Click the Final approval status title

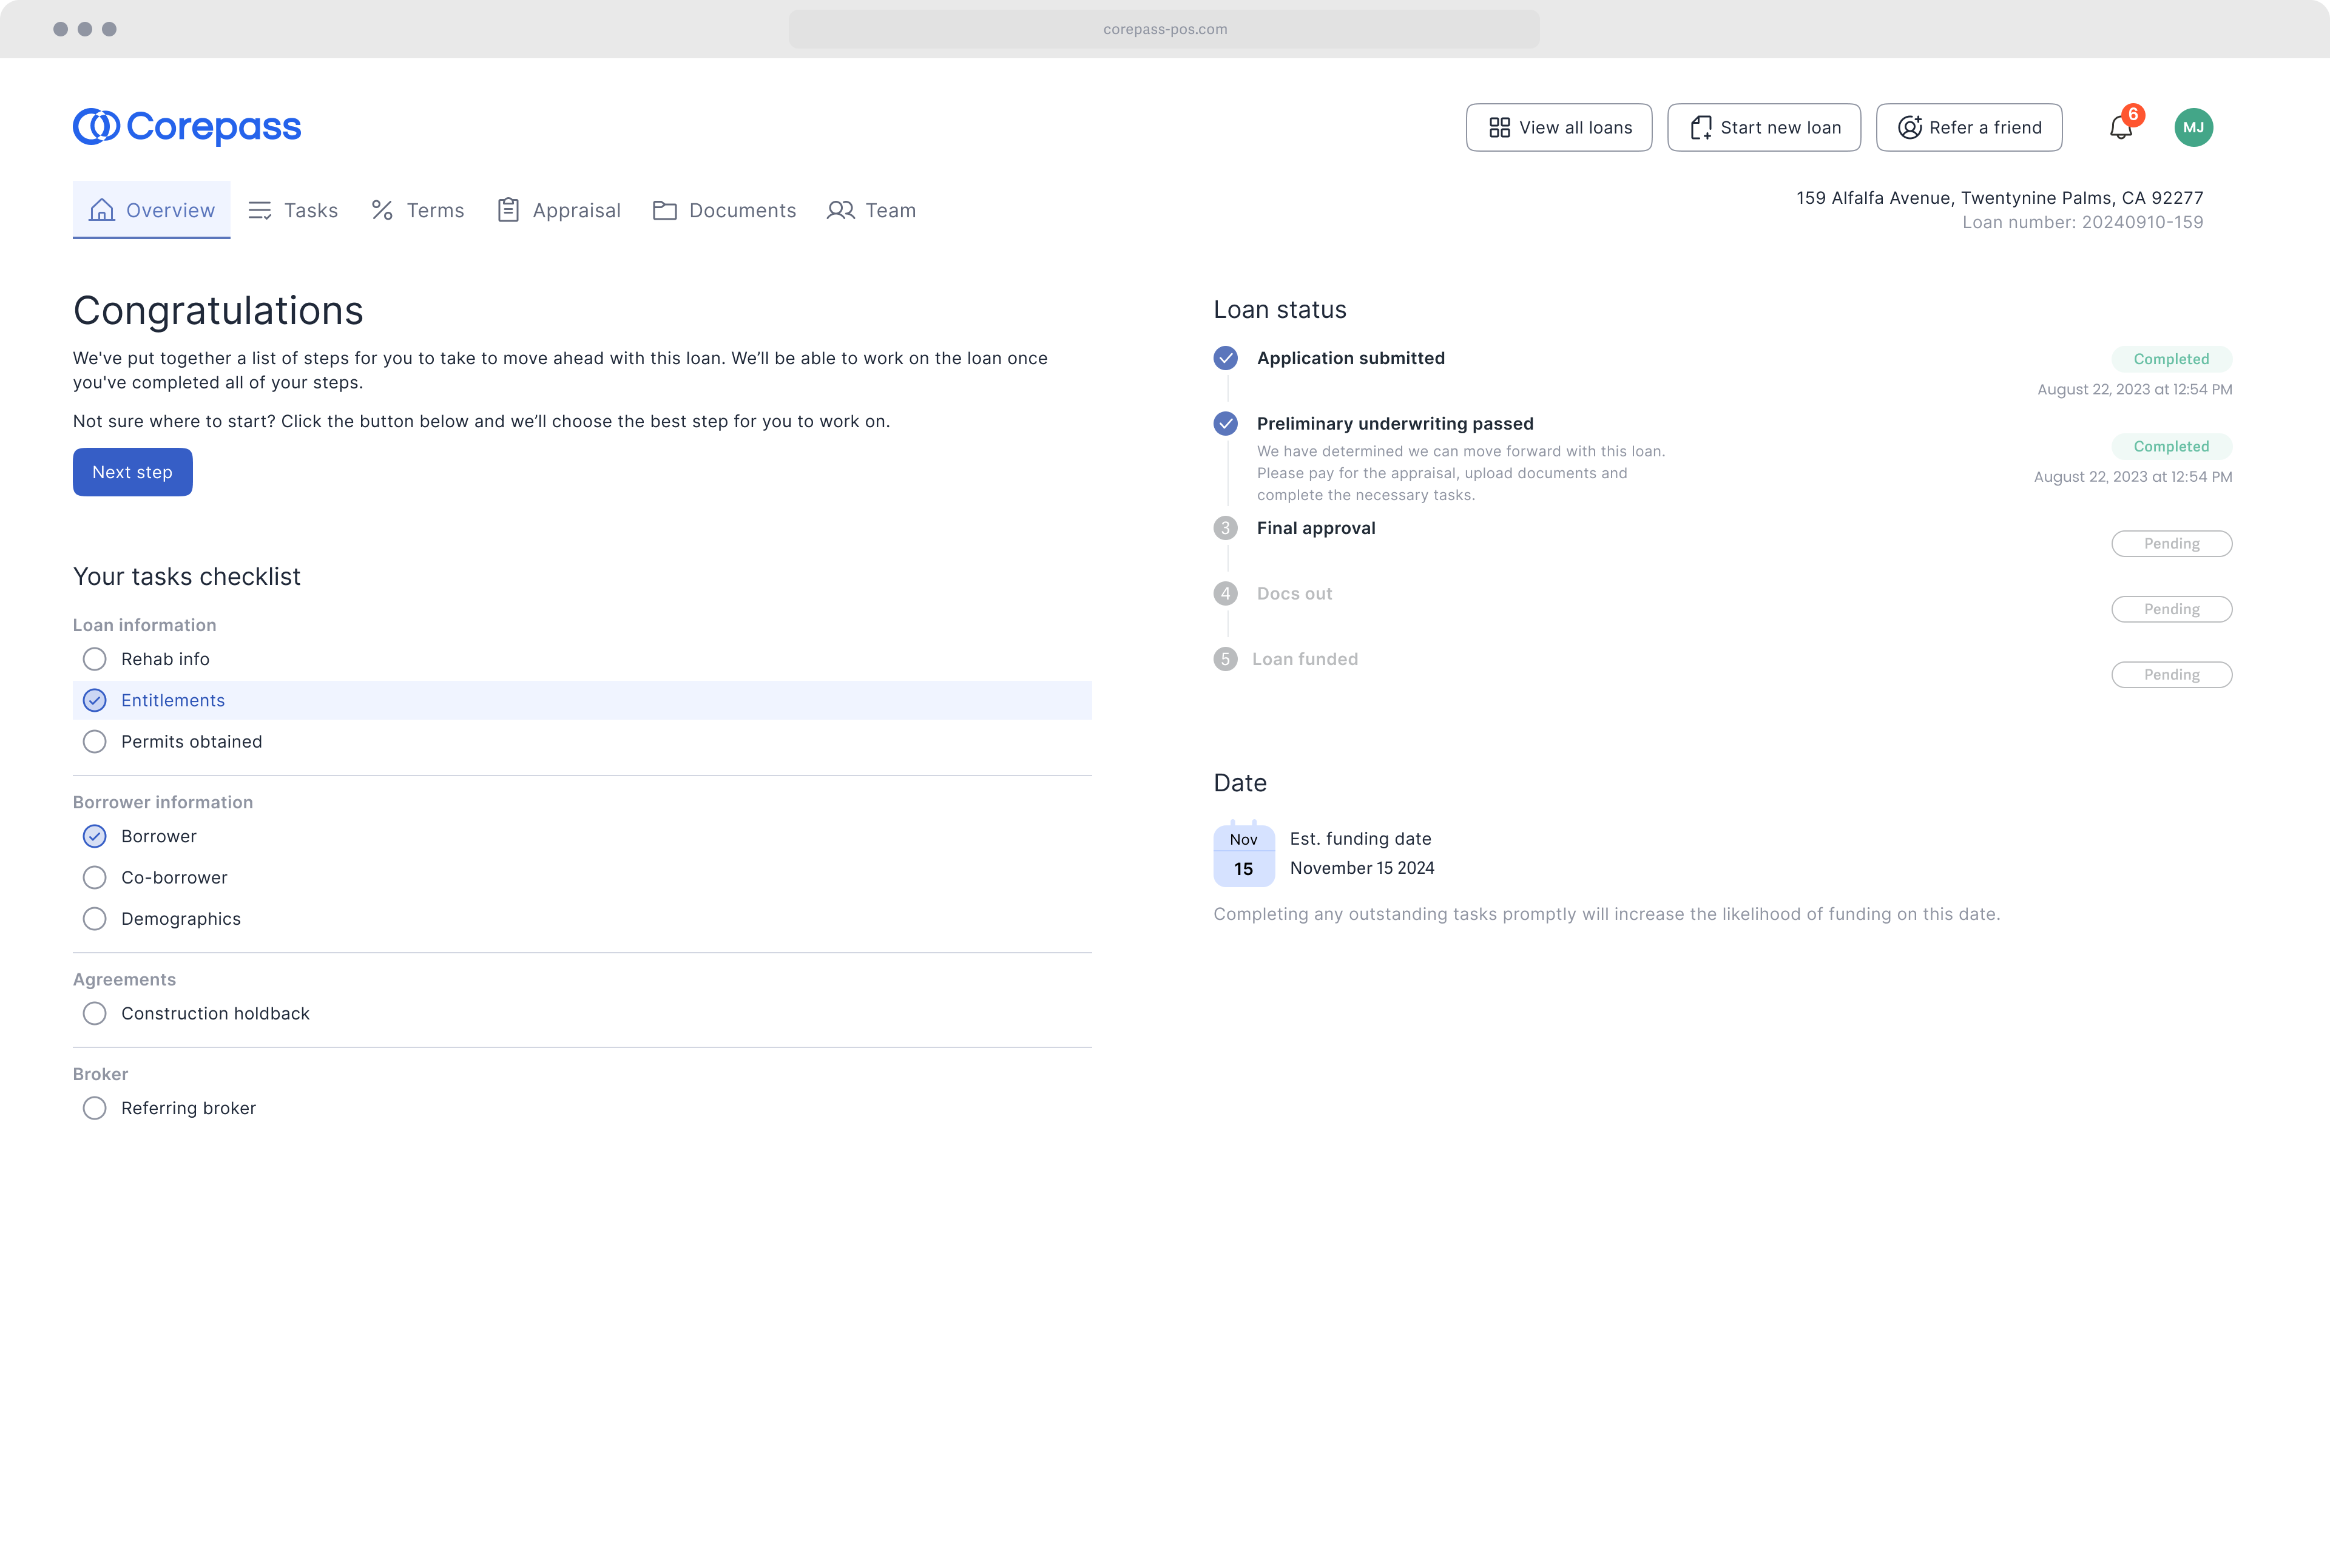click(1316, 528)
